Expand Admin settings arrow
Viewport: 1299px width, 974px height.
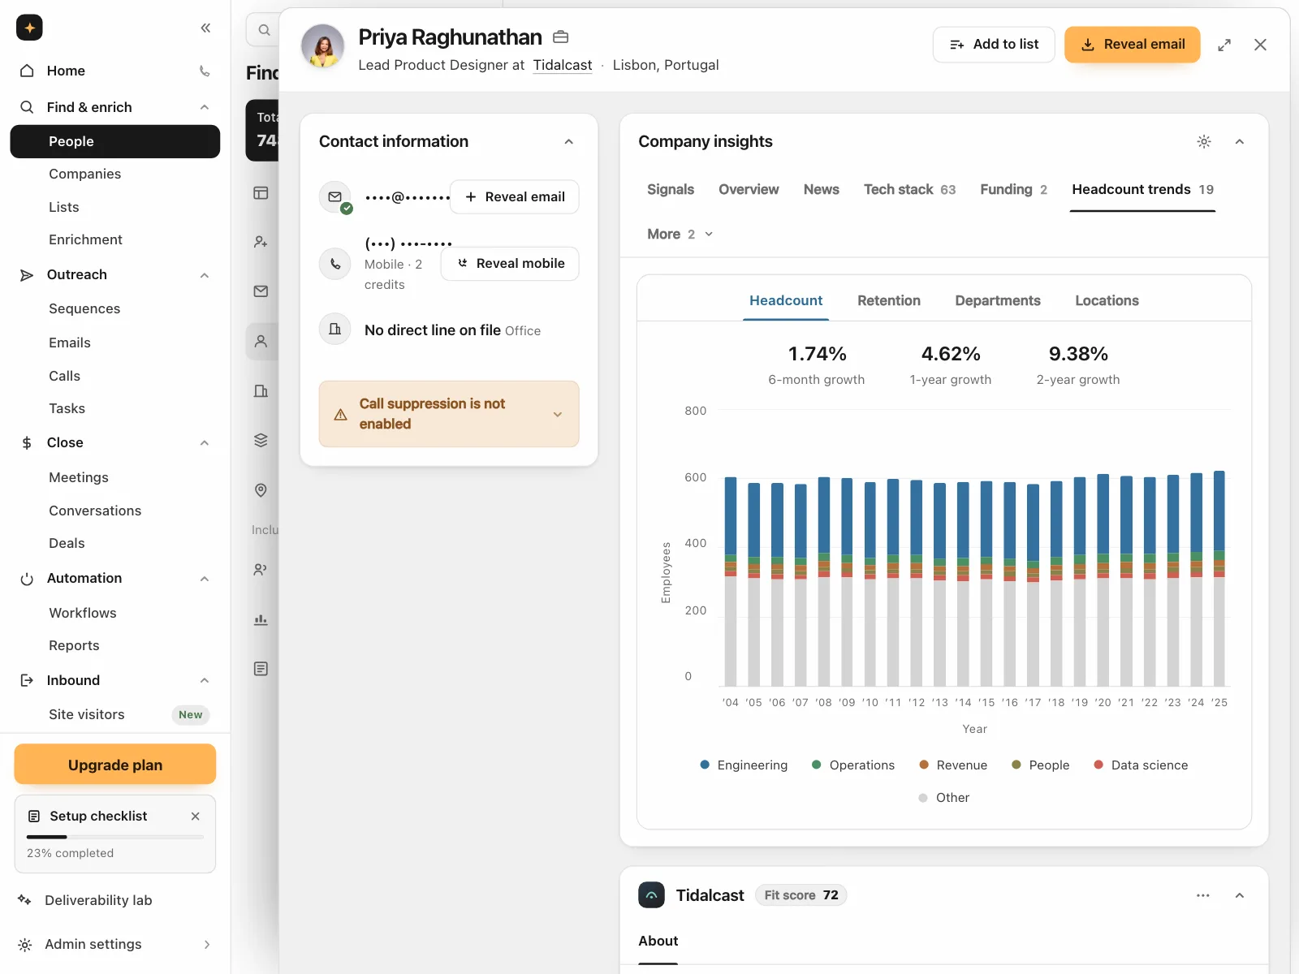coord(207,945)
